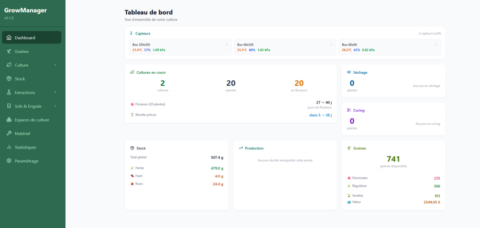Open the Dashboard home icon in the sidebar
This screenshot has height=228, width=480.
tap(9, 38)
